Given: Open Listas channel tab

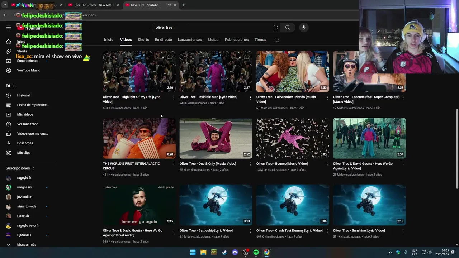Looking at the screenshot, I should tap(213, 40).
